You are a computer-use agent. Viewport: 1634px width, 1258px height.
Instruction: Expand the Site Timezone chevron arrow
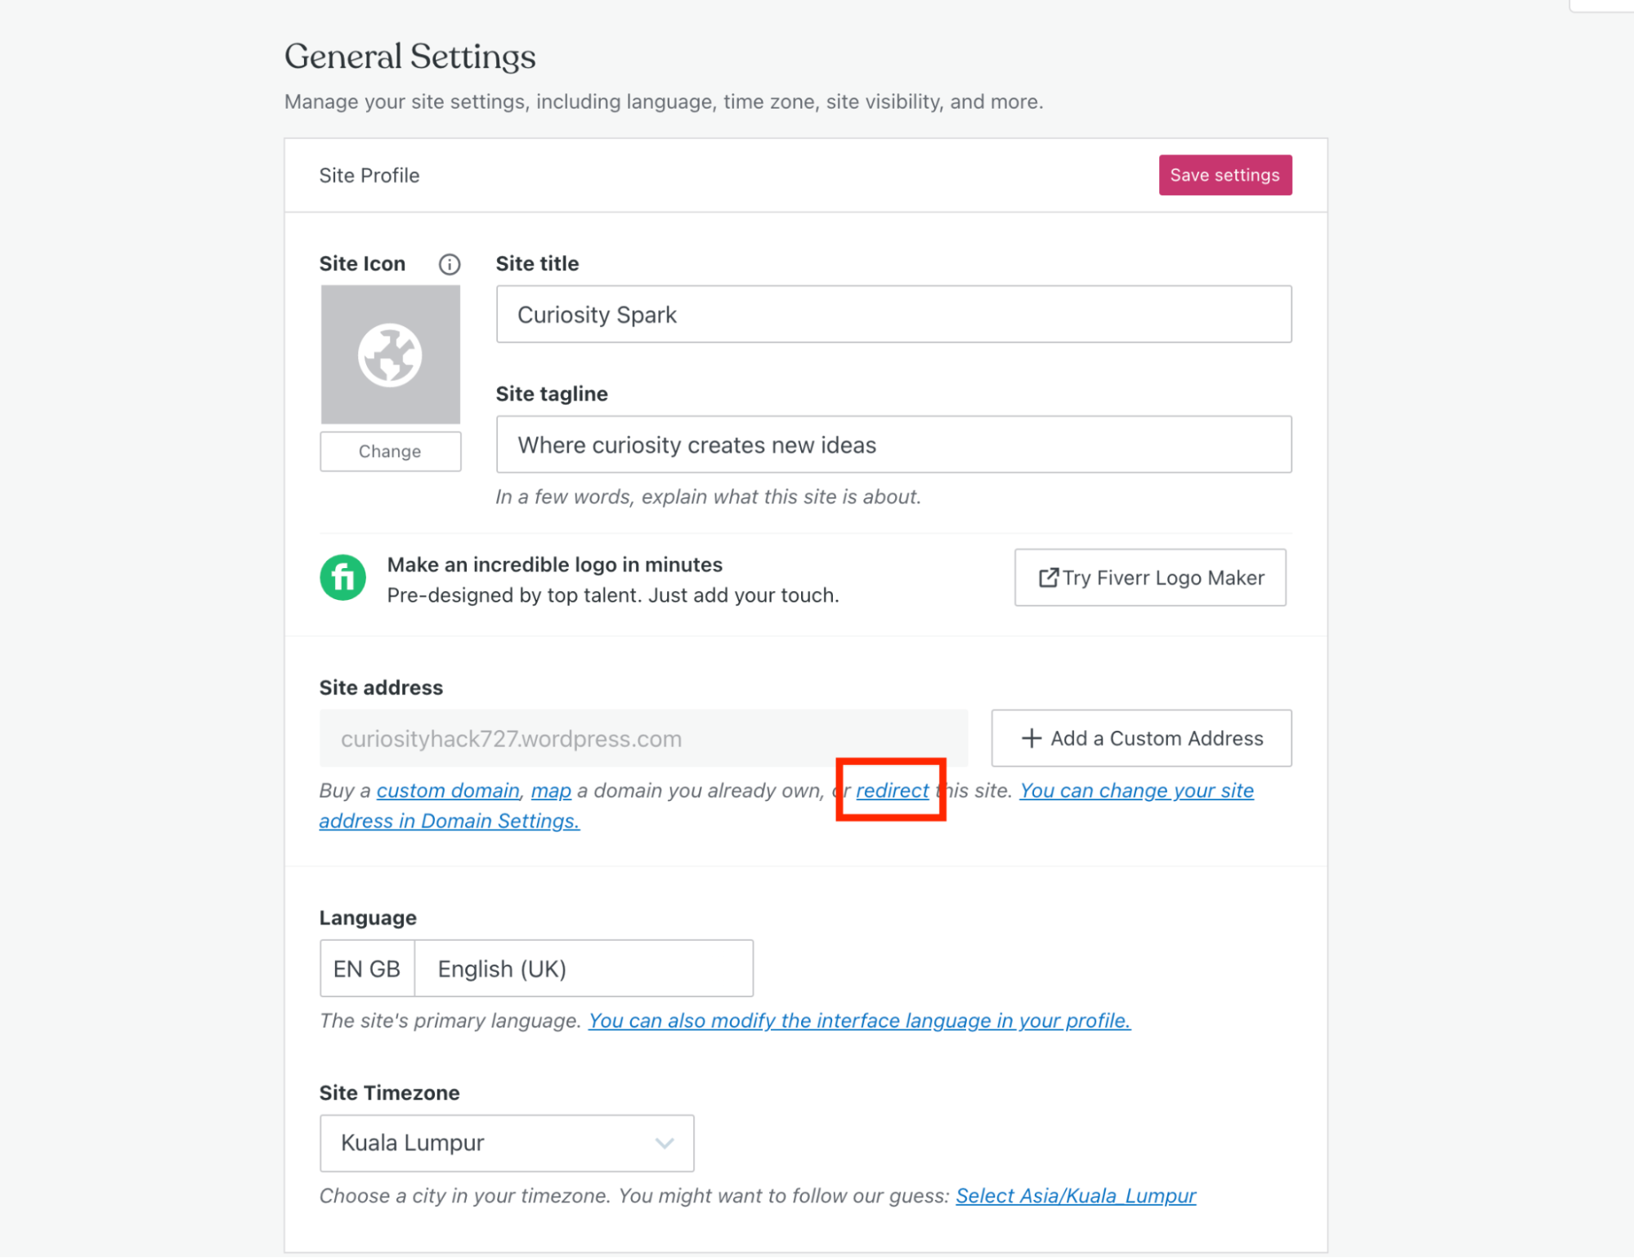665,1143
